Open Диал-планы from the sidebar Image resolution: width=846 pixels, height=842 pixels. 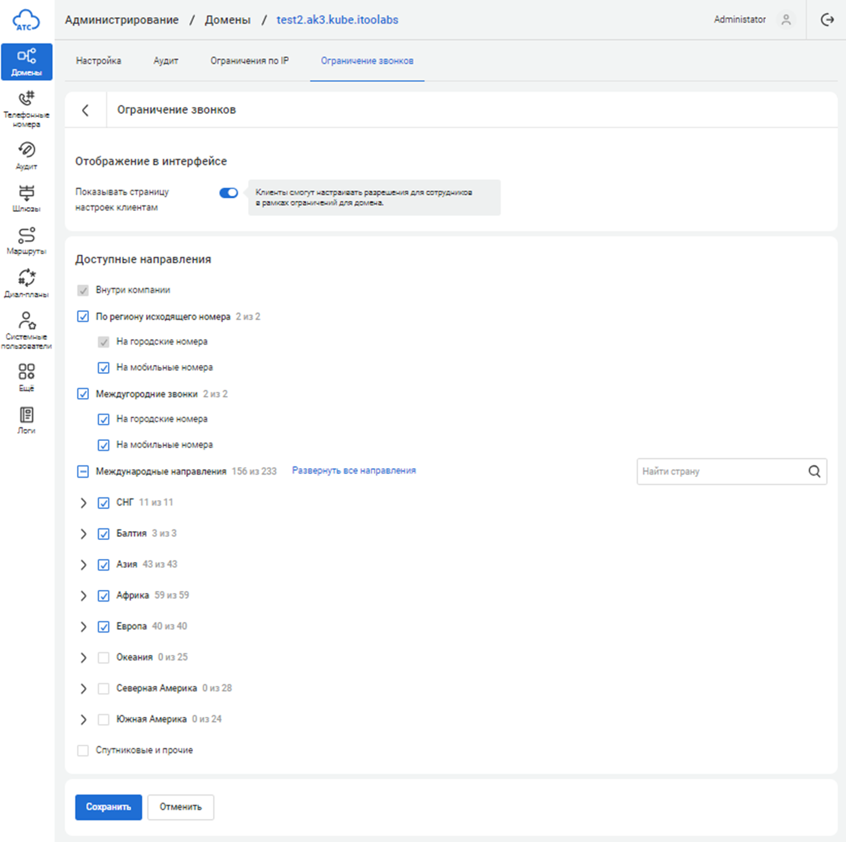point(27,283)
